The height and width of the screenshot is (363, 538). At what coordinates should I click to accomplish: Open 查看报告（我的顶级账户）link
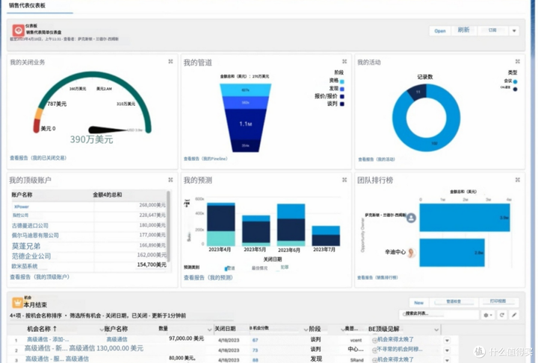pyautogui.click(x=40, y=277)
